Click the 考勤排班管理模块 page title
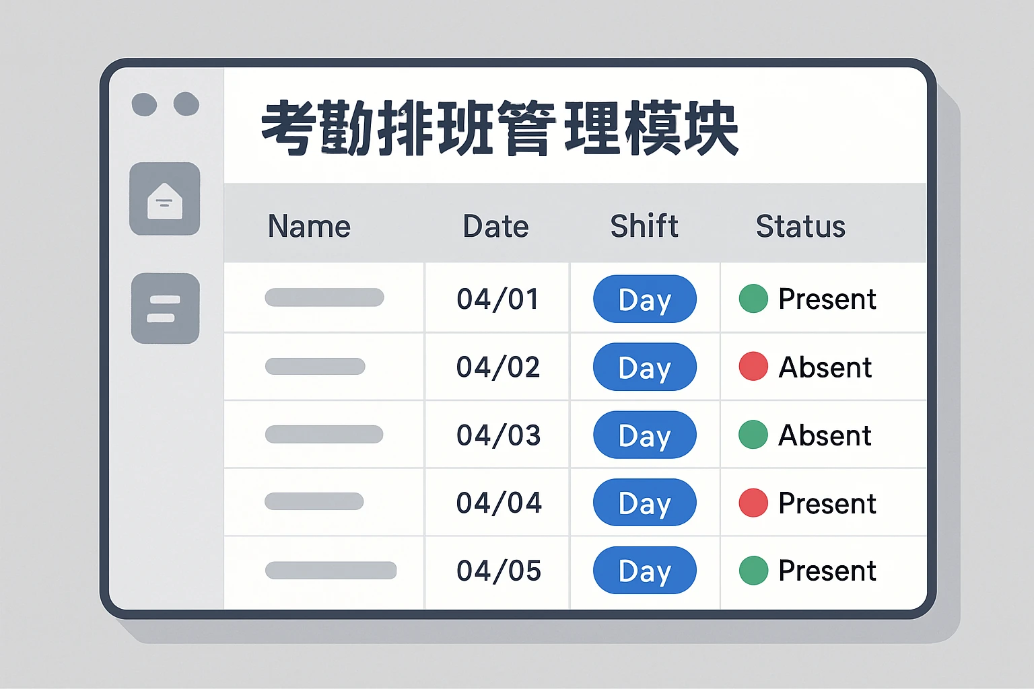The width and height of the screenshot is (1034, 689). tap(499, 128)
